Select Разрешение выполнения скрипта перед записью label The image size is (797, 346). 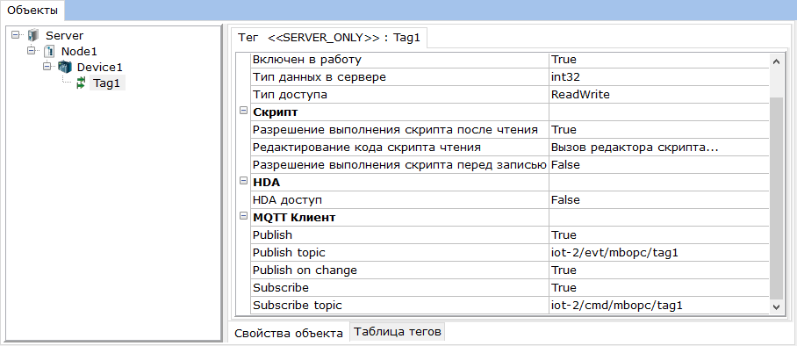point(399,165)
